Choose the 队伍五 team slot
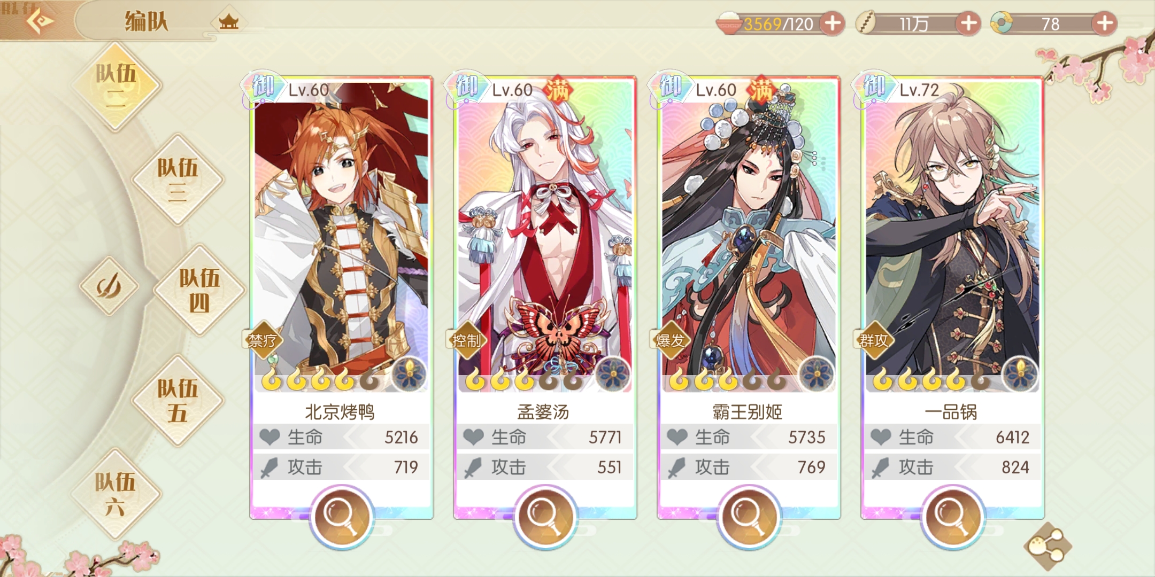This screenshot has width=1155, height=577. pyautogui.click(x=178, y=401)
